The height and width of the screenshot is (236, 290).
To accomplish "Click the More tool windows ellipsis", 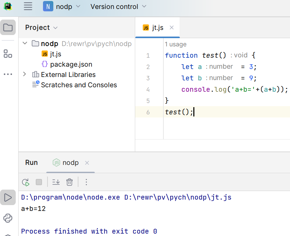I will (x=8, y=74).
